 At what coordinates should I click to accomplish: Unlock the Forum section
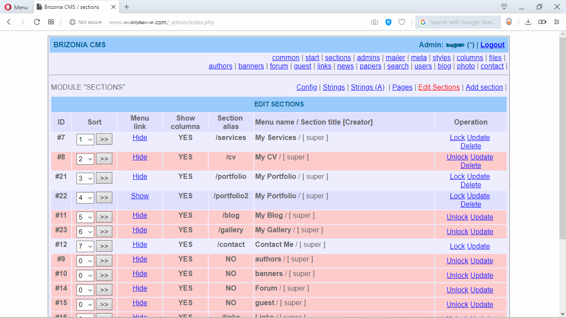click(457, 290)
